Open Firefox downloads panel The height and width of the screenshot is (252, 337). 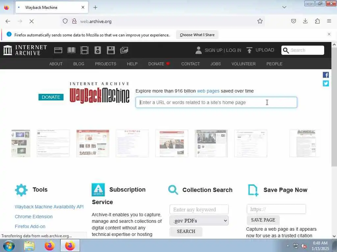[305, 21]
